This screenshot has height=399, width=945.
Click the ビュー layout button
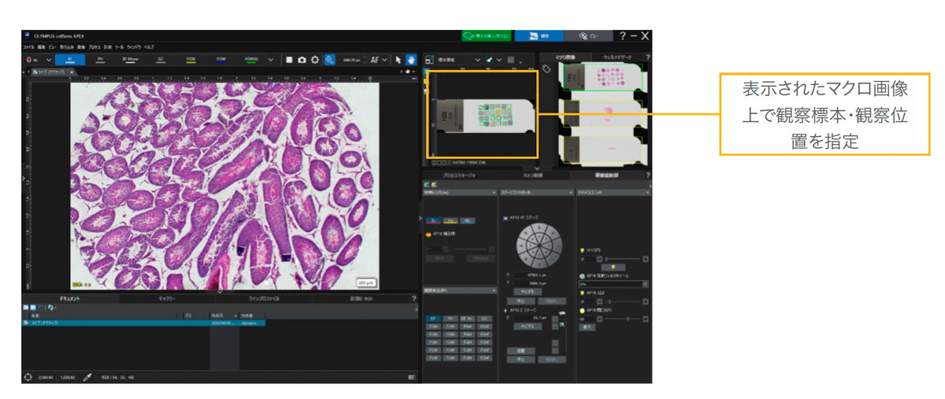pos(588,36)
